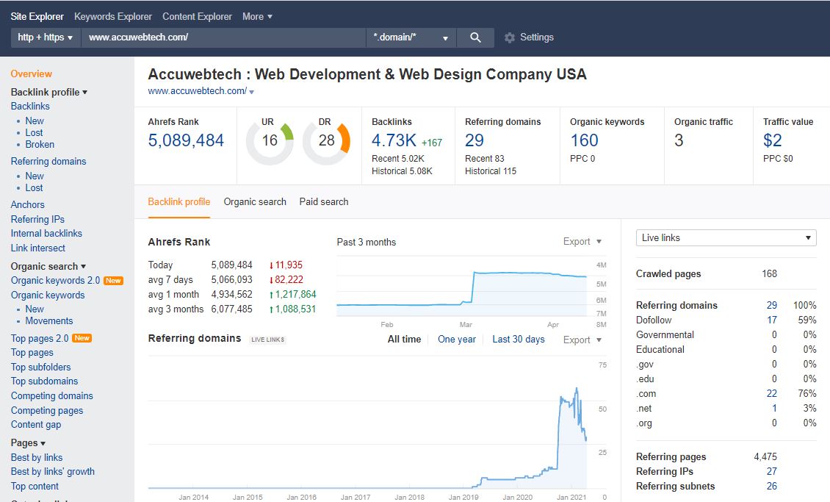The height and width of the screenshot is (502, 830).
Task: Open Best by links report
Action: pos(37,457)
